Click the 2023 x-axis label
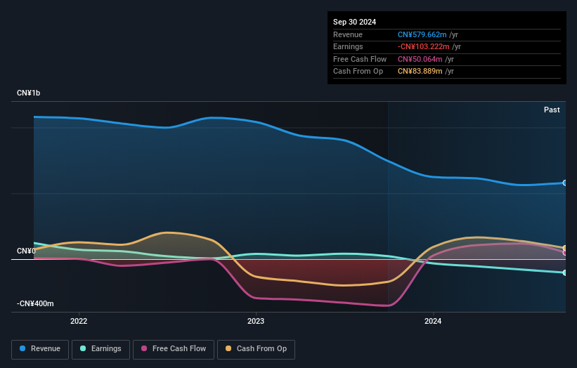 pos(256,321)
